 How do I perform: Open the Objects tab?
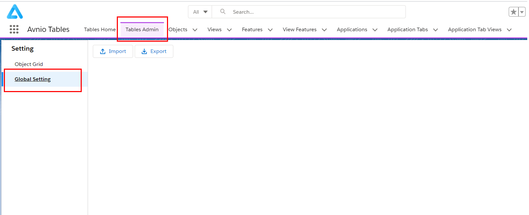178,29
